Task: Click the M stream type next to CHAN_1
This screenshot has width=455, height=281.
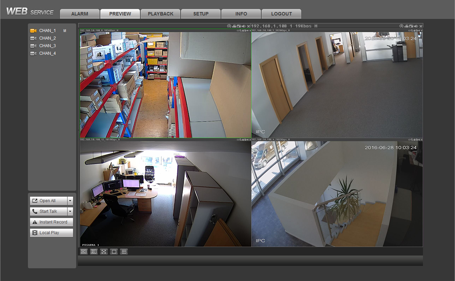Action: coord(65,31)
